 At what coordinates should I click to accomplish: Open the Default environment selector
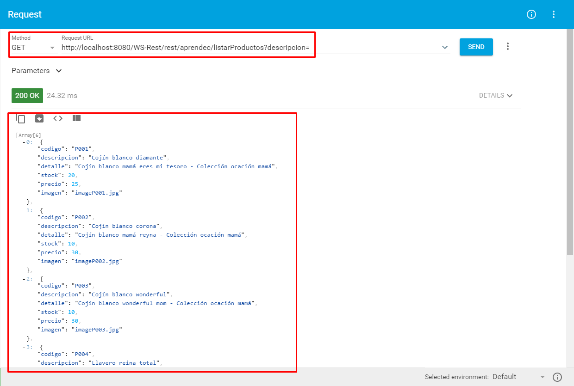[x=518, y=377]
